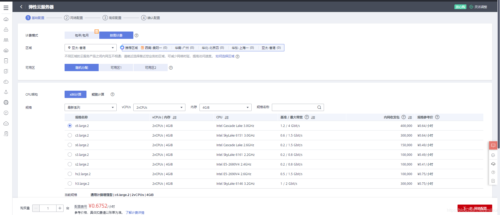Click the 购买量 quantity input field
Screen dimensions: 500x215
[x=48, y=208]
